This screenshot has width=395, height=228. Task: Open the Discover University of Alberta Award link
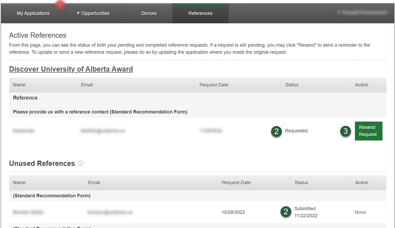pos(71,69)
